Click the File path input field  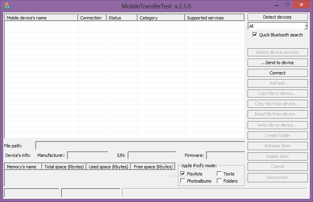tap(140, 145)
